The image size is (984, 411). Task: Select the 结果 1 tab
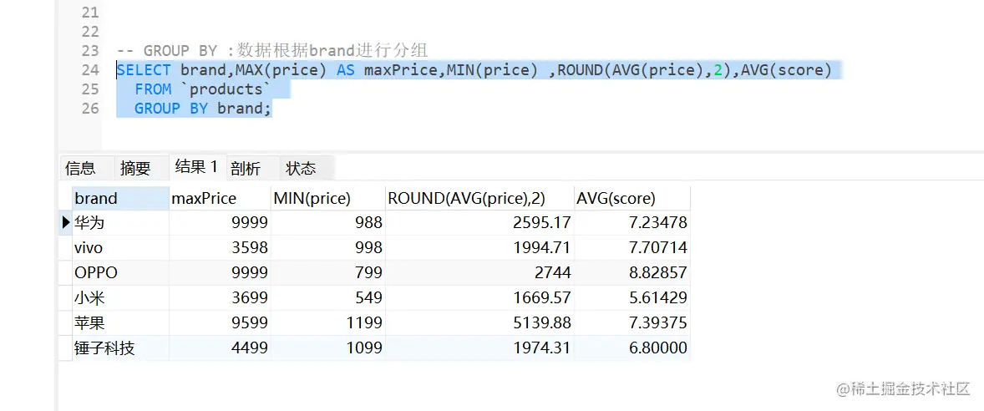click(195, 166)
